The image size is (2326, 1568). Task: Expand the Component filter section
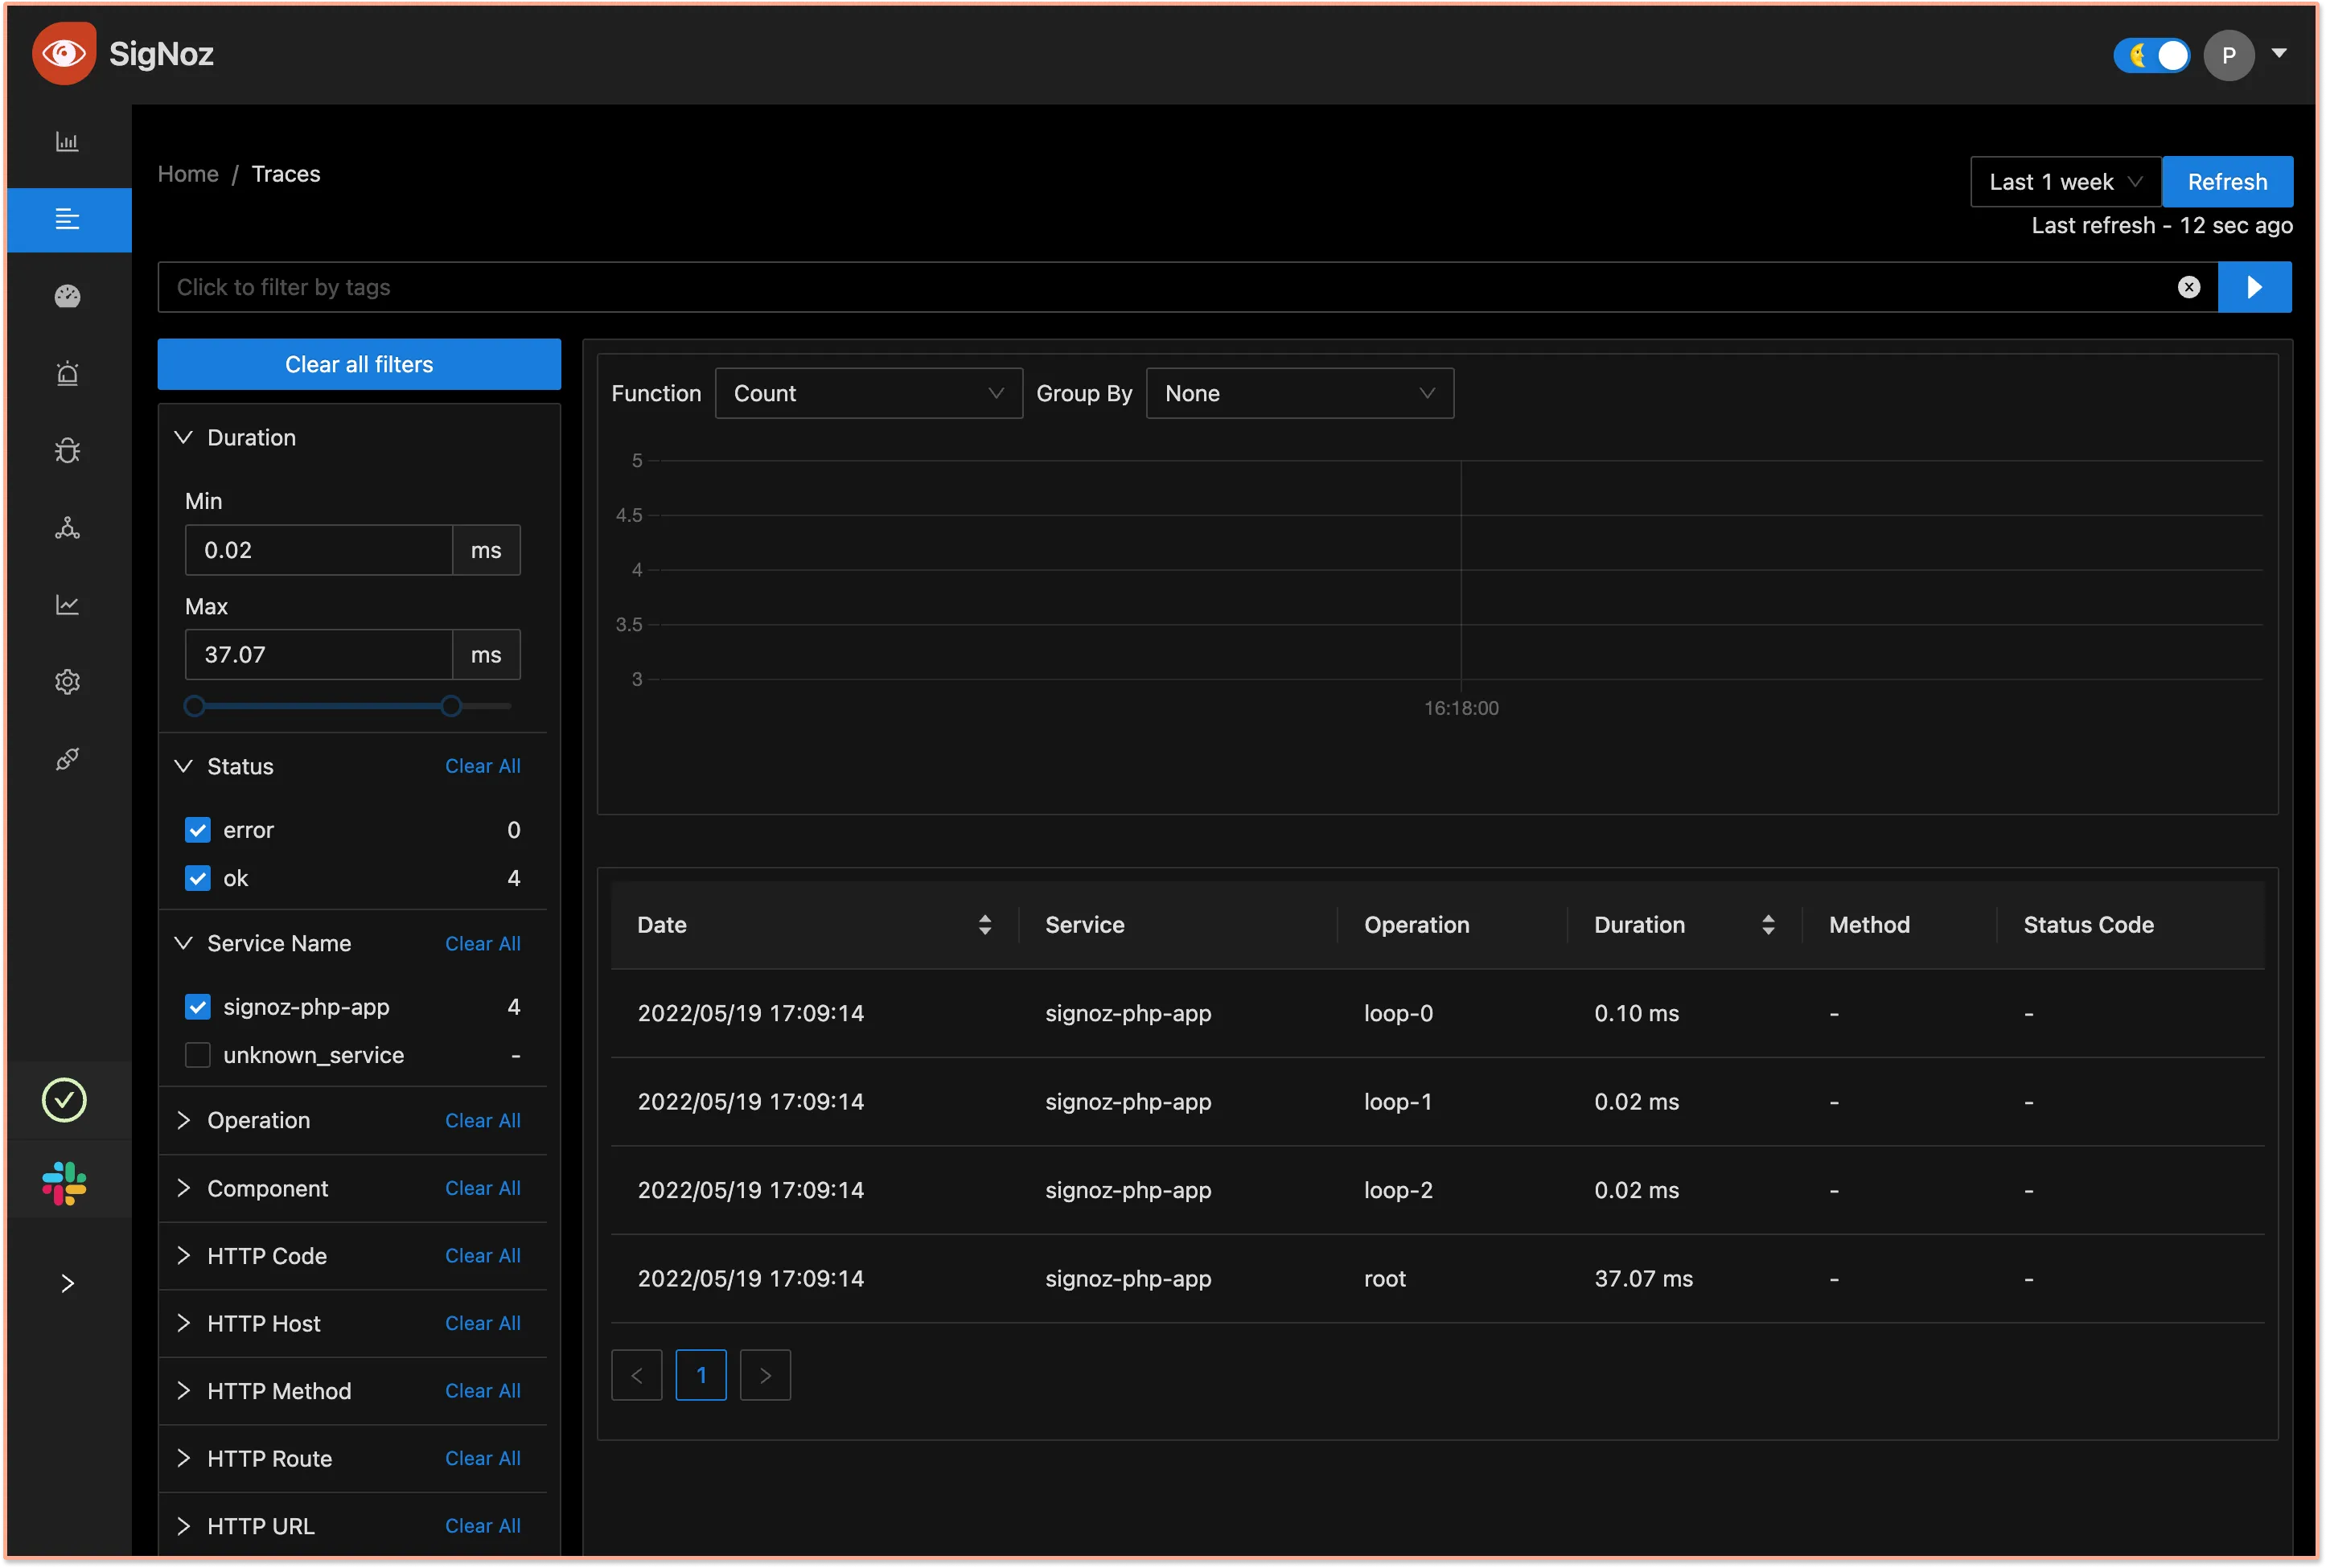tap(183, 1188)
